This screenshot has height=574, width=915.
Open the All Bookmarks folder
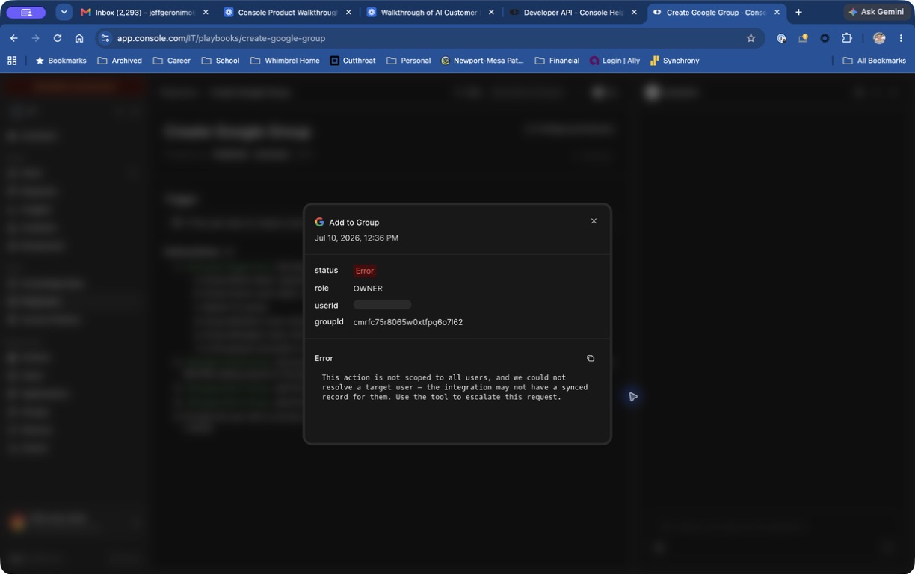click(x=874, y=61)
